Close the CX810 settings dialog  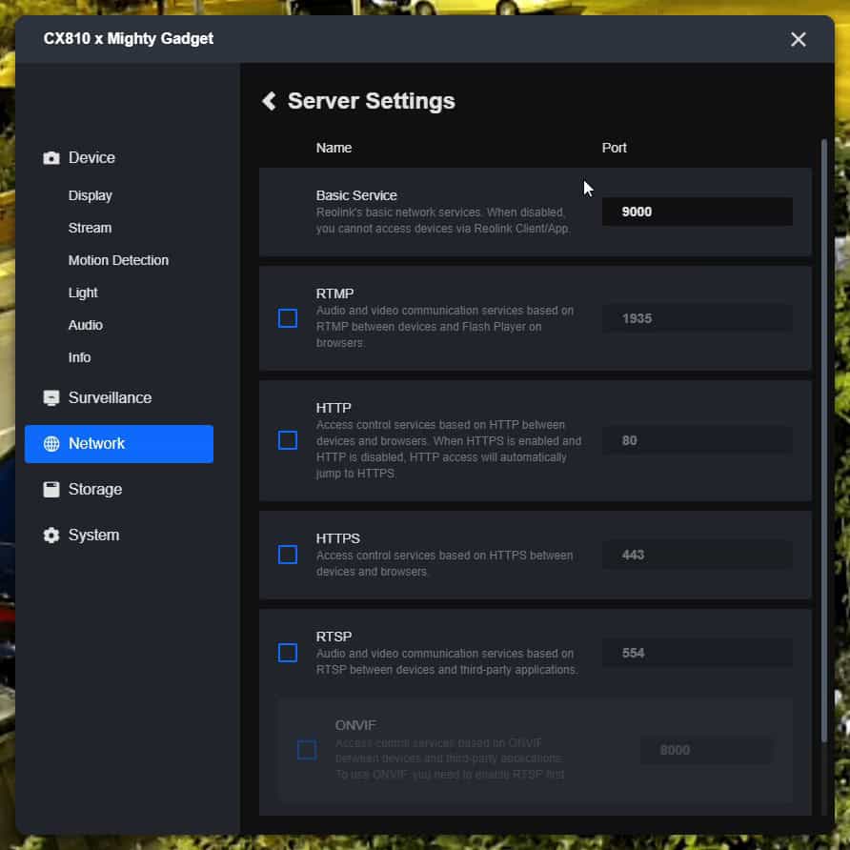click(798, 39)
